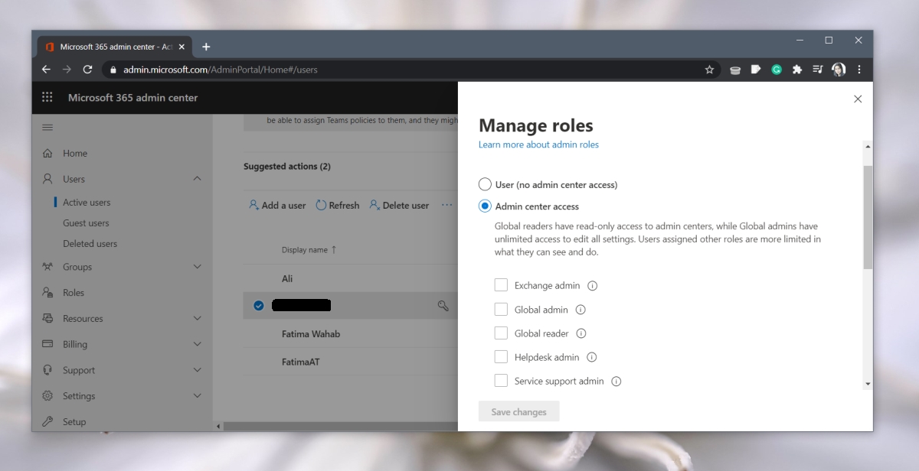Image resolution: width=919 pixels, height=471 pixels.
Task: Open Learn more about admin roles link
Action: (x=538, y=145)
